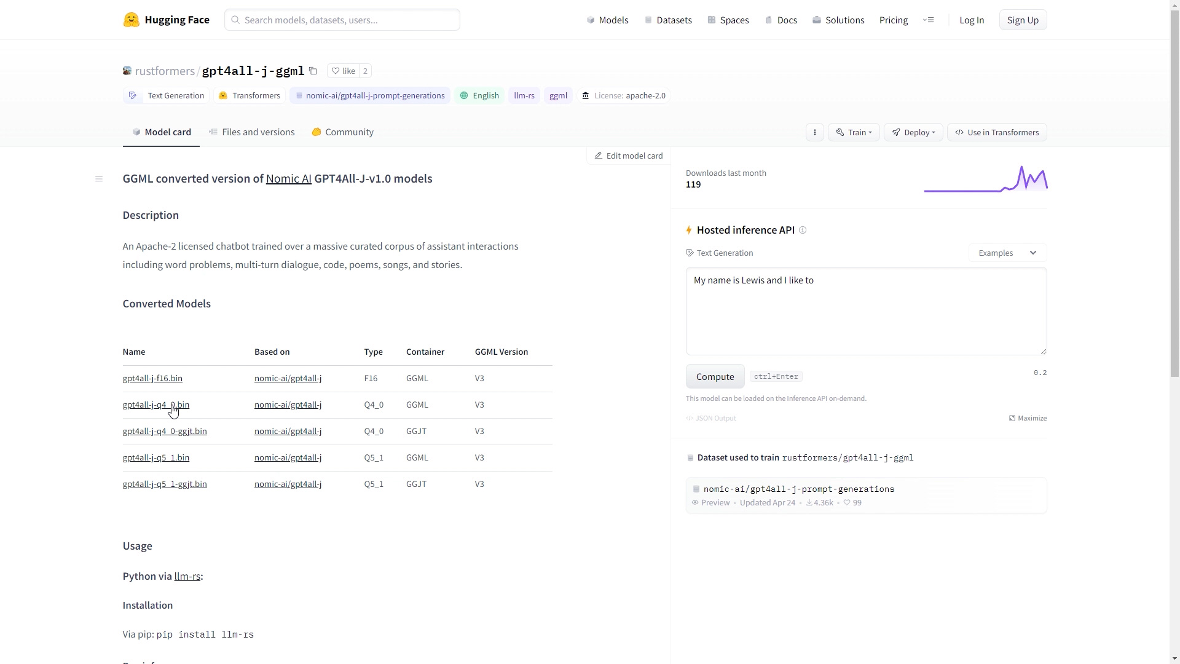Open nomic-ai/gpt4all-j-prompt-generations dataset tag
This screenshot has width=1180, height=664.
coord(370,96)
